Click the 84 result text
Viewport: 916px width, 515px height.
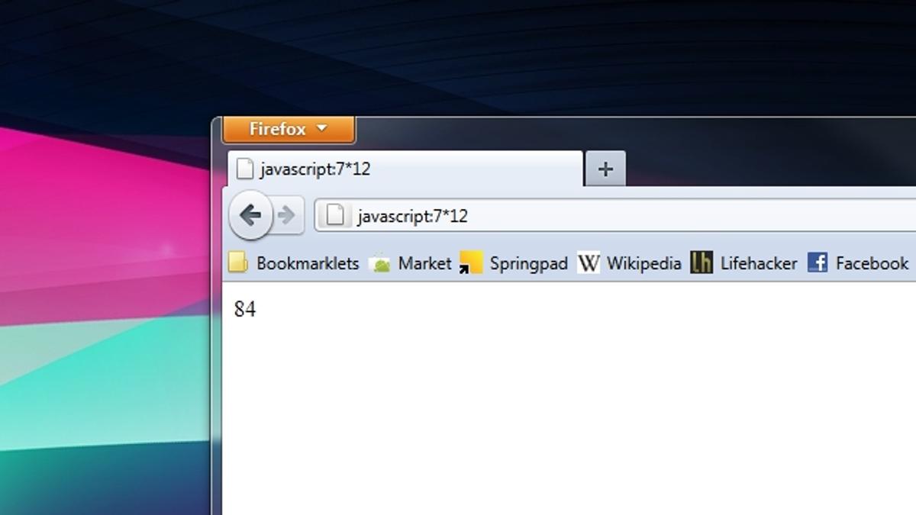pyautogui.click(x=245, y=309)
